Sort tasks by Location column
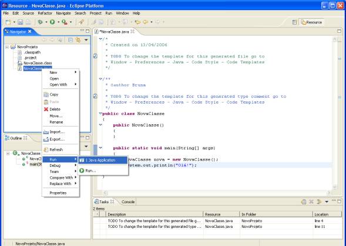 point(327,214)
